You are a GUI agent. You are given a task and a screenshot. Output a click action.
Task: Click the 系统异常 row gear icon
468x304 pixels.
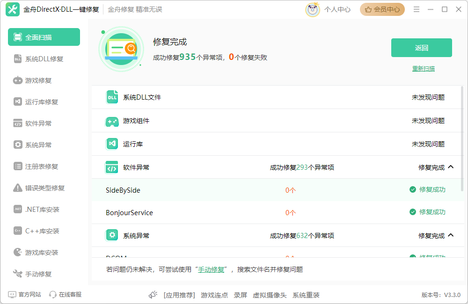[x=112, y=235]
